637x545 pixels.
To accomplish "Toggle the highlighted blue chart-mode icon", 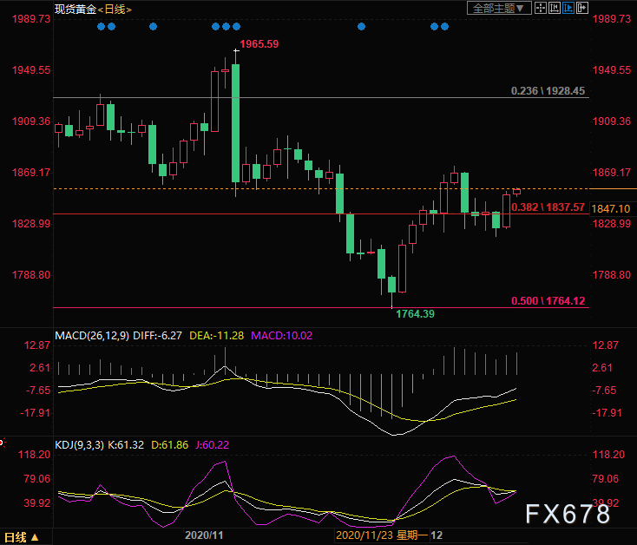I will (568, 8).
